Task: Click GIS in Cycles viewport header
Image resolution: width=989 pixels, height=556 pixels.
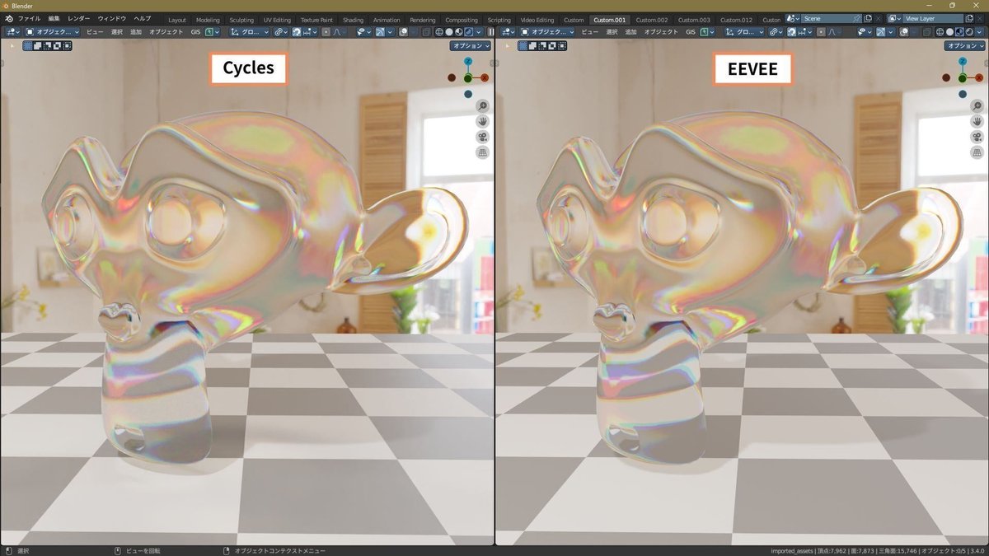Action: coord(195,32)
